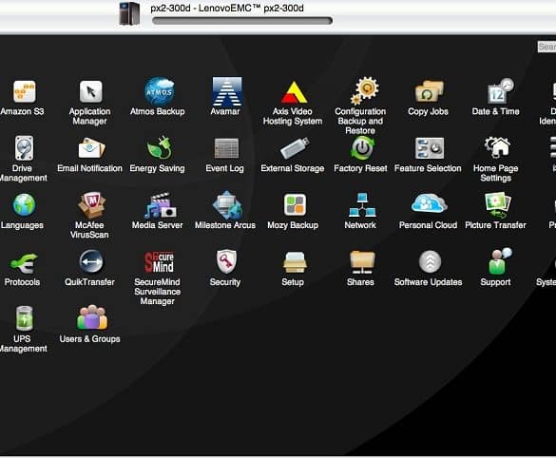Open Home Page Settings
Image resolution: width=556 pixels, height=458 pixels.
(497, 147)
